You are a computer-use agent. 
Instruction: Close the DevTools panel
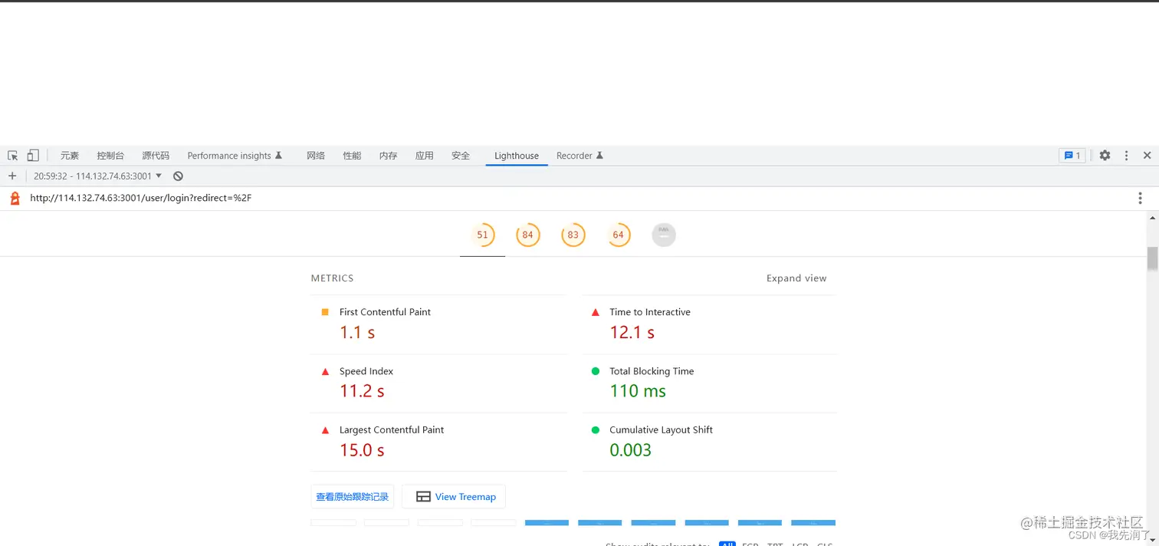pyautogui.click(x=1147, y=156)
